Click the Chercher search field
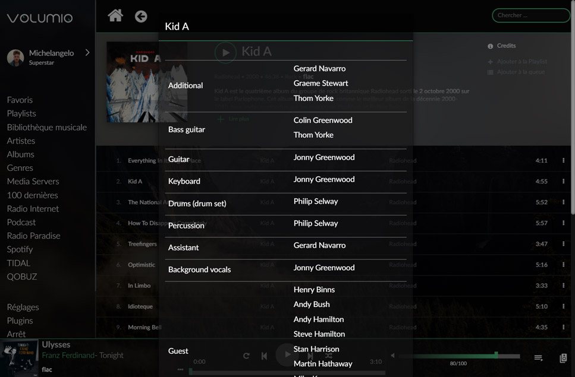Image resolution: width=575 pixels, height=377 pixels. point(530,15)
